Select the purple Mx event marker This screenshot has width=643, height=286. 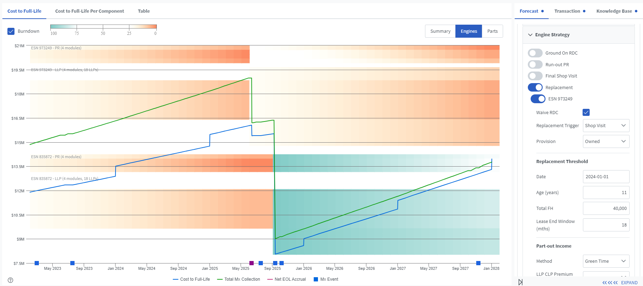point(252,263)
